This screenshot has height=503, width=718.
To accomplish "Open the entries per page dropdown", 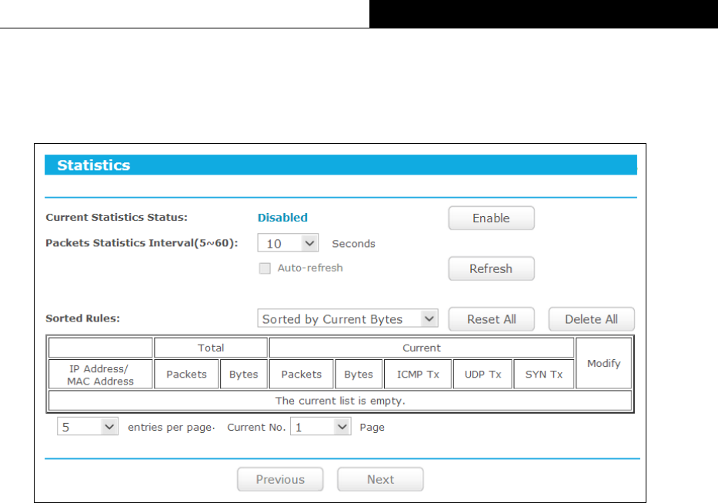I will [x=88, y=427].
